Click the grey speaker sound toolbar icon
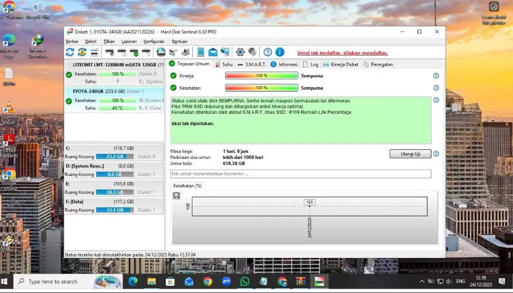Viewport: 513px width, 293px height. point(252,52)
